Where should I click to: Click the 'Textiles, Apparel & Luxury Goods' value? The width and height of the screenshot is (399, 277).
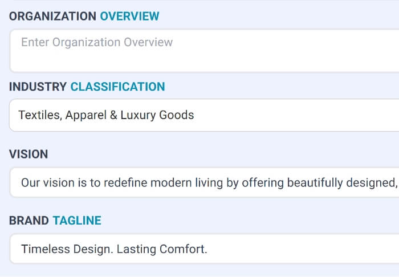[x=106, y=115]
